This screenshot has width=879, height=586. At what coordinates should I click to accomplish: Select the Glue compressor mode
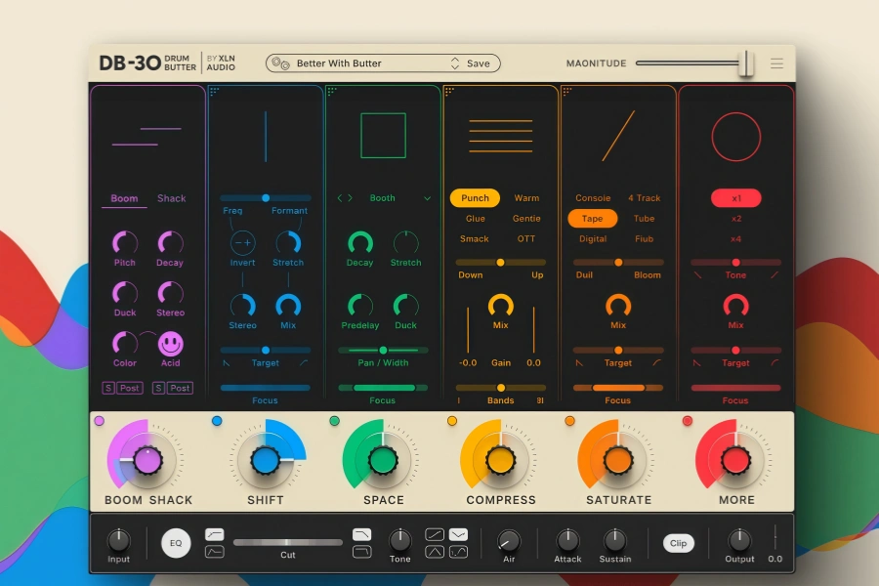coord(476,219)
